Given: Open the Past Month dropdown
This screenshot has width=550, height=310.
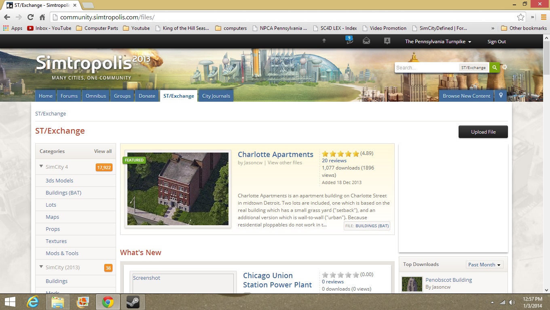Looking at the screenshot, I should [484, 264].
